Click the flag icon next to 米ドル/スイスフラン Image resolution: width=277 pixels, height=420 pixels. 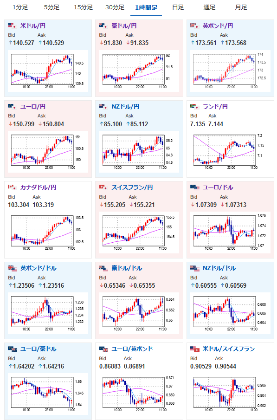click(195, 349)
